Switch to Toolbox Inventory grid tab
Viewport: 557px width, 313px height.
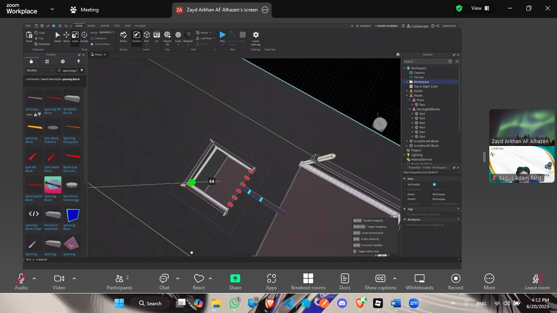[47, 62]
